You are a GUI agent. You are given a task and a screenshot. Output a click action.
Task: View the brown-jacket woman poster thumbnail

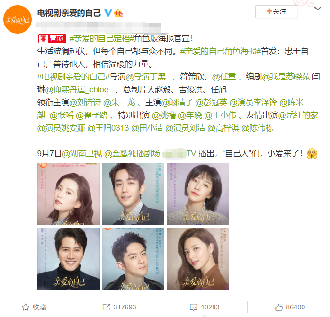click(198, 259)
